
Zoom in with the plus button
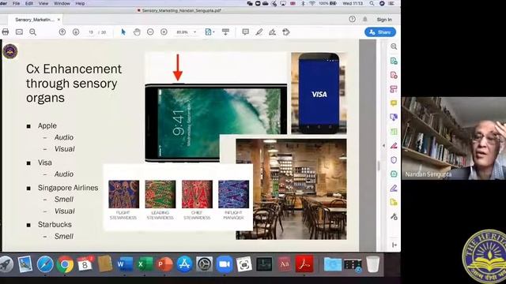point(164,32)
